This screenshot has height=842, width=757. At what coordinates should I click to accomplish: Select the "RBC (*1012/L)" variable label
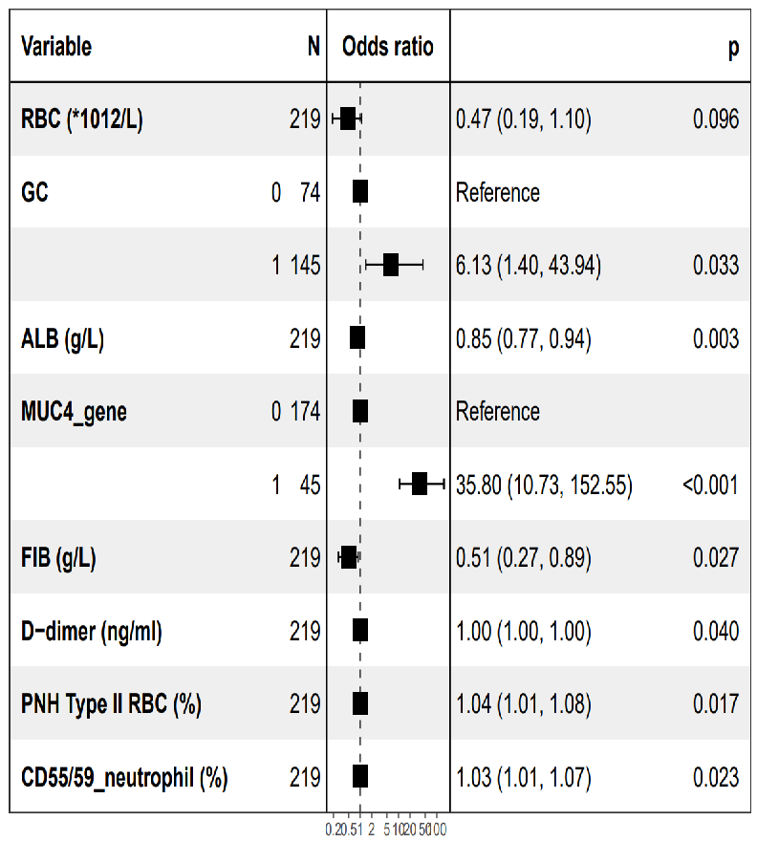click(x=82, y=119)
